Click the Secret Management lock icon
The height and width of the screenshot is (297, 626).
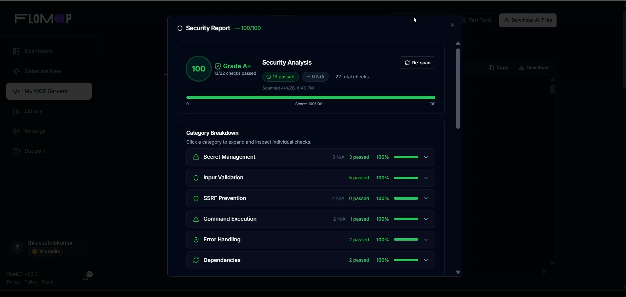(x=196, y=157)
